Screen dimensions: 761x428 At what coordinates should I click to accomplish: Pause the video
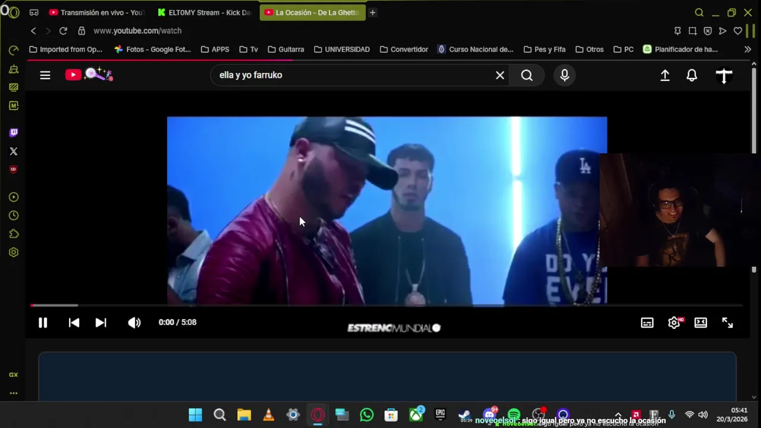coord(43,322)
